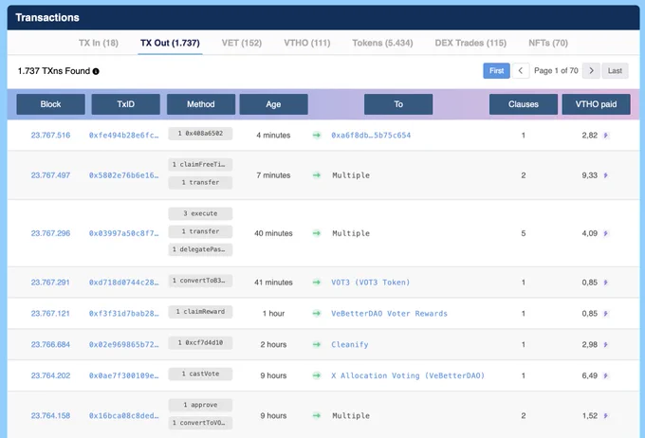Image resolution: width=645 pixels, height=438 pixels.
Task: Click green arrow in block 23.764.158 row
Action: [x=316, y=415]
